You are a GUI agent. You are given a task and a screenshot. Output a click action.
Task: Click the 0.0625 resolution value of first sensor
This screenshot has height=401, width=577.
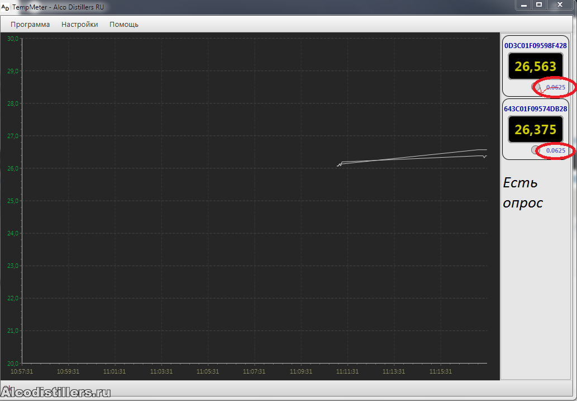pos(555,87)
